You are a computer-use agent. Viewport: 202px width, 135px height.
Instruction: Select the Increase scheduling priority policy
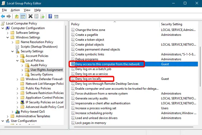tap(94, 113)
